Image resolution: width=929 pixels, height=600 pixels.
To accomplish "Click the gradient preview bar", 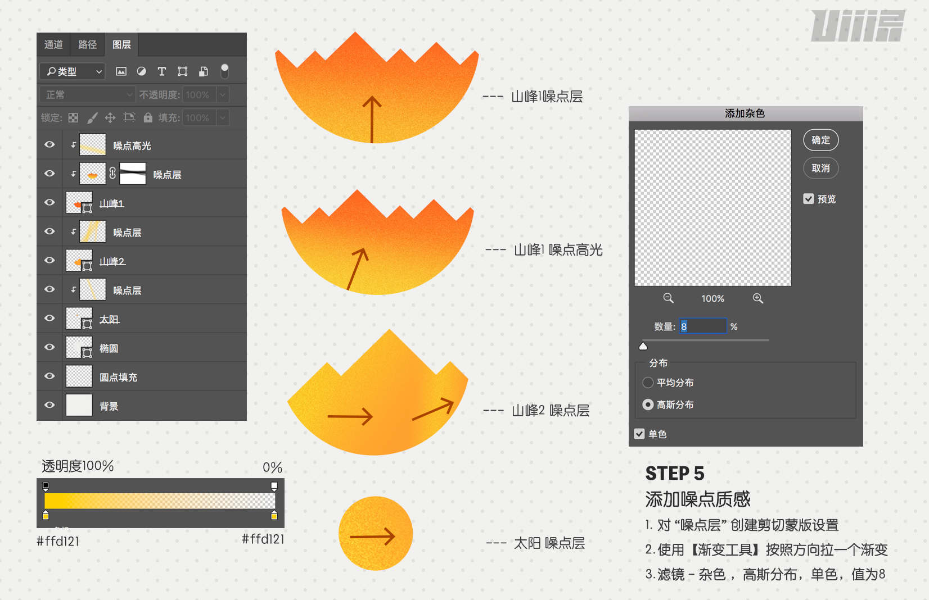I will pos(160,501).
